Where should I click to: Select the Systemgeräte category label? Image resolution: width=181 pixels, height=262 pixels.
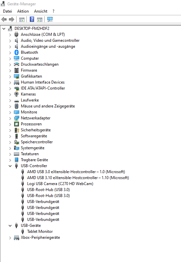tap(32, 148)
